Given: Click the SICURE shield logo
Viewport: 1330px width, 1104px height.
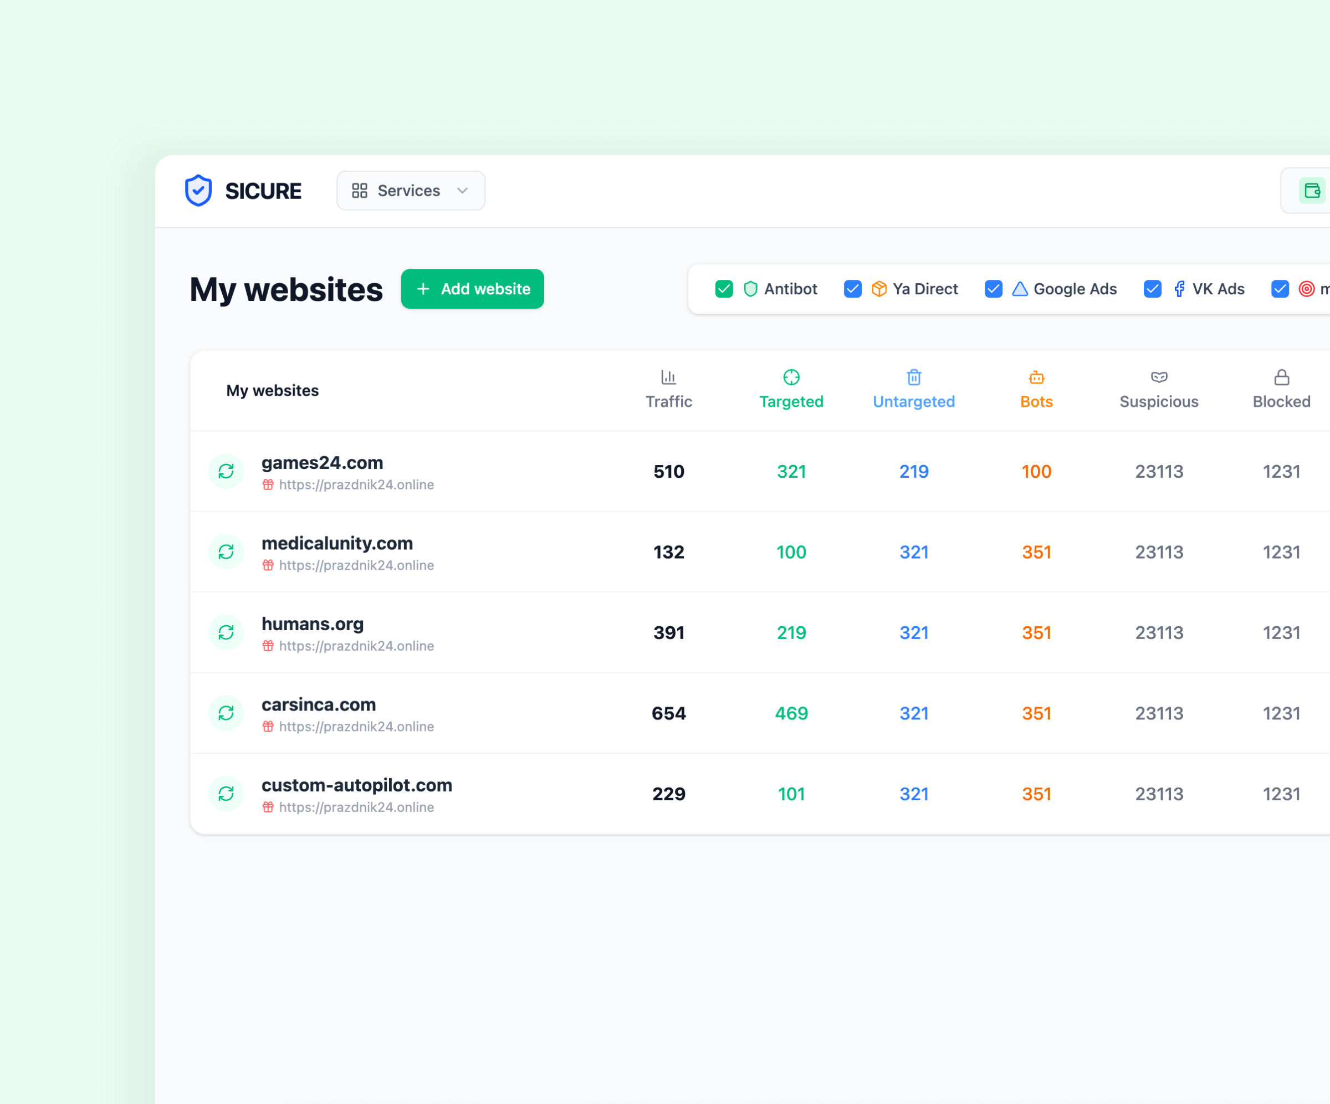Looking at the screenshot, I should 198,191.
